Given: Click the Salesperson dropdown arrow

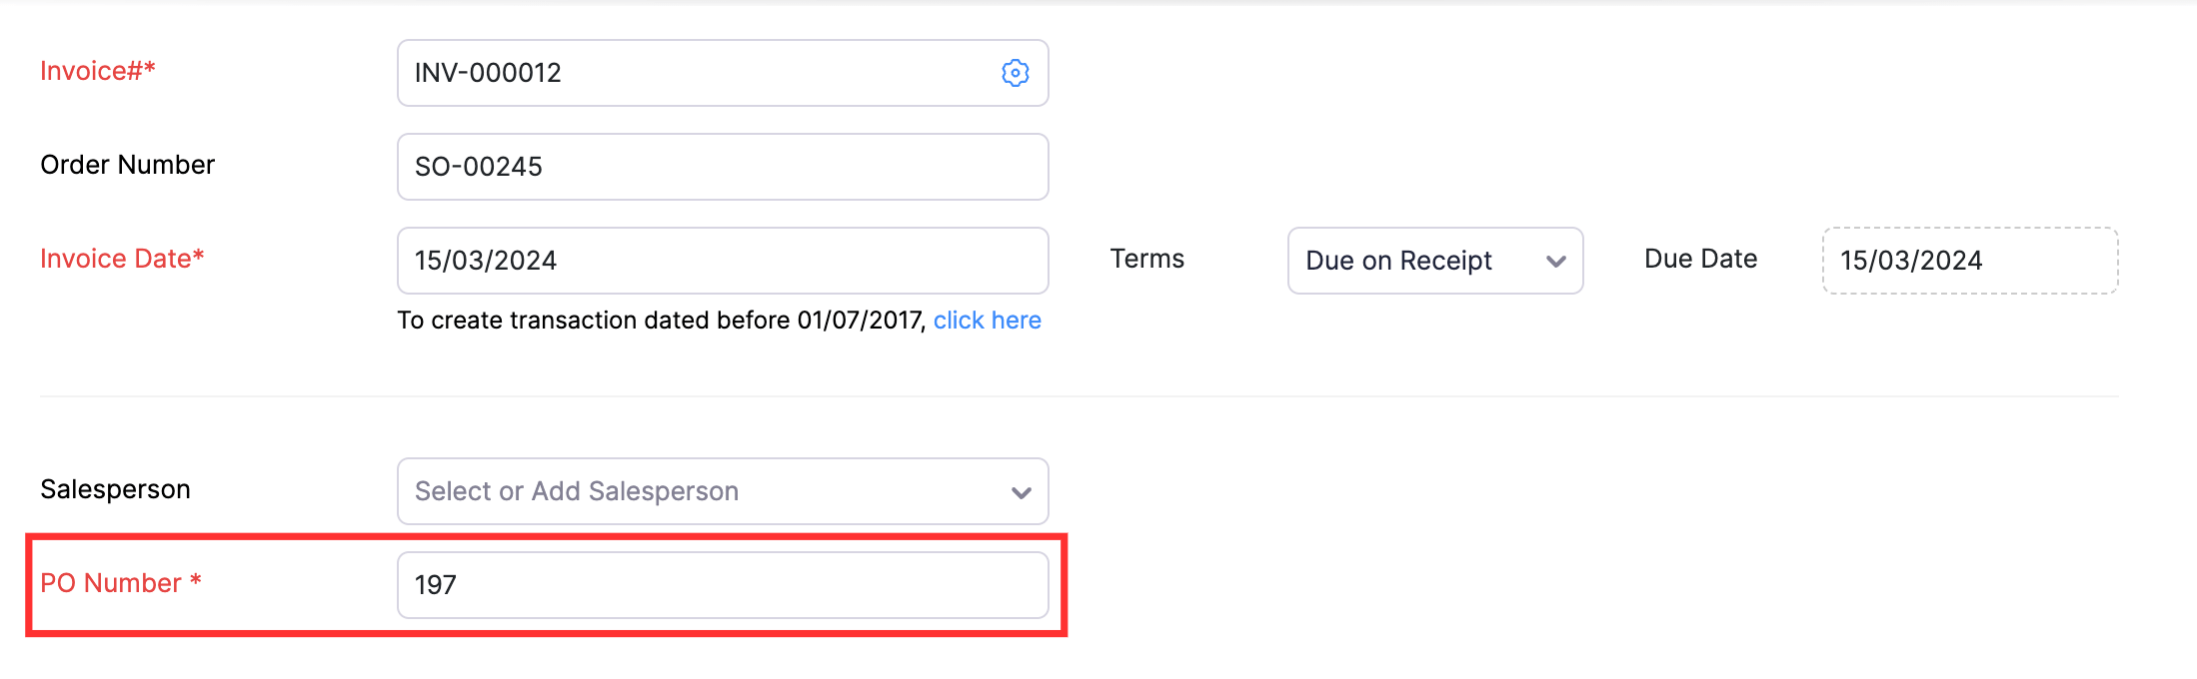Looking at the screenshot, I should coord(1021,491).
